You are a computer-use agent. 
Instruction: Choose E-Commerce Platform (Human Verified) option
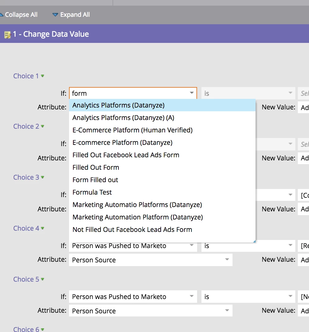click(x=132, y=130)
